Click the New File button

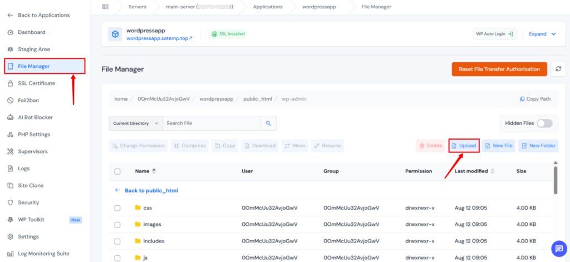pyautogui.click(x=498, y=146)
